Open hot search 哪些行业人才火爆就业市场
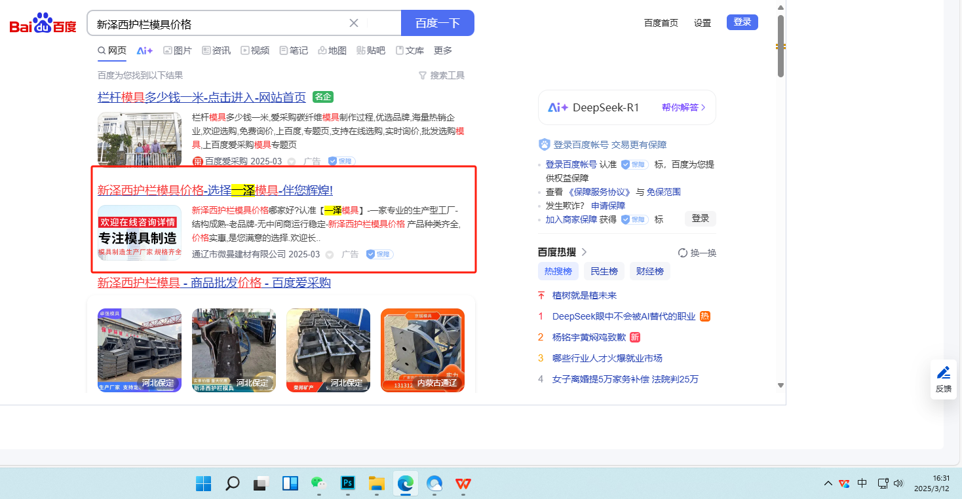The image size is (962, 499). coord(607,358)
